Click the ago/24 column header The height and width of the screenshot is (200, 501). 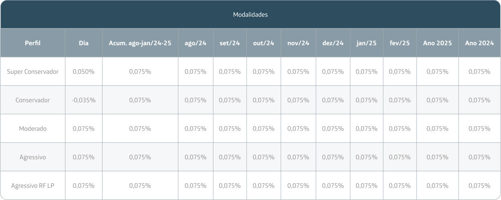[195, 43]
